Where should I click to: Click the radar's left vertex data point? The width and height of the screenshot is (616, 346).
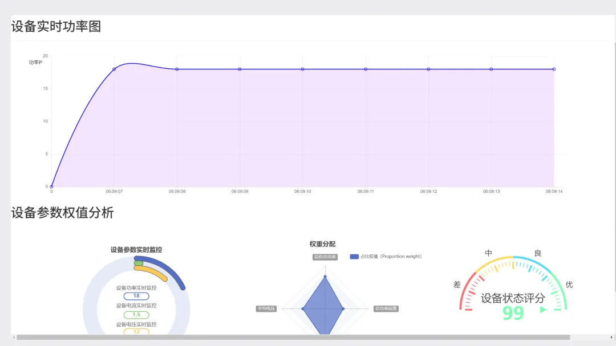click(302, 309)
